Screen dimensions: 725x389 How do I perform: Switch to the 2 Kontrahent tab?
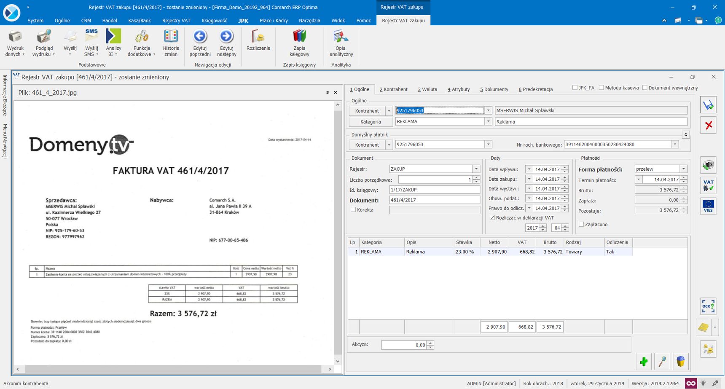pyautogui.click(x=393, y=89)
